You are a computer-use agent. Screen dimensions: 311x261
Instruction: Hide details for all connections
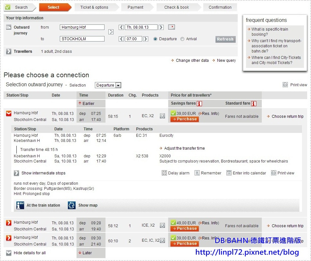9,253
